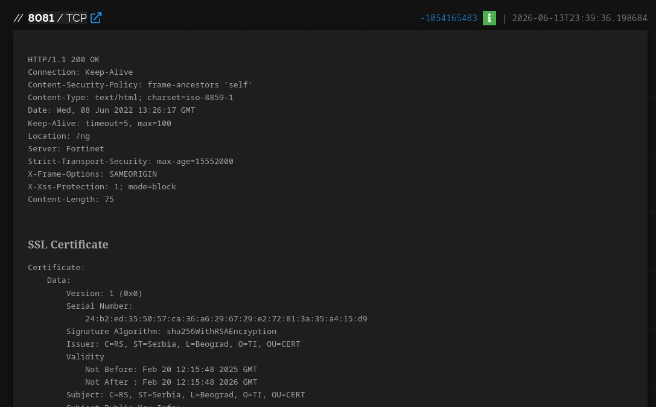Click the Server: Fortinet header line

click(66, 148)
